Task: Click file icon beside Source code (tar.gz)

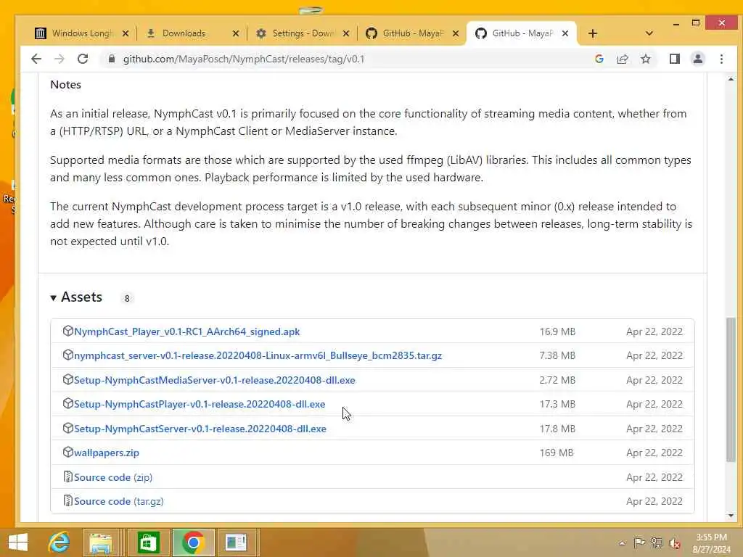Action: [x=67, y=500]
